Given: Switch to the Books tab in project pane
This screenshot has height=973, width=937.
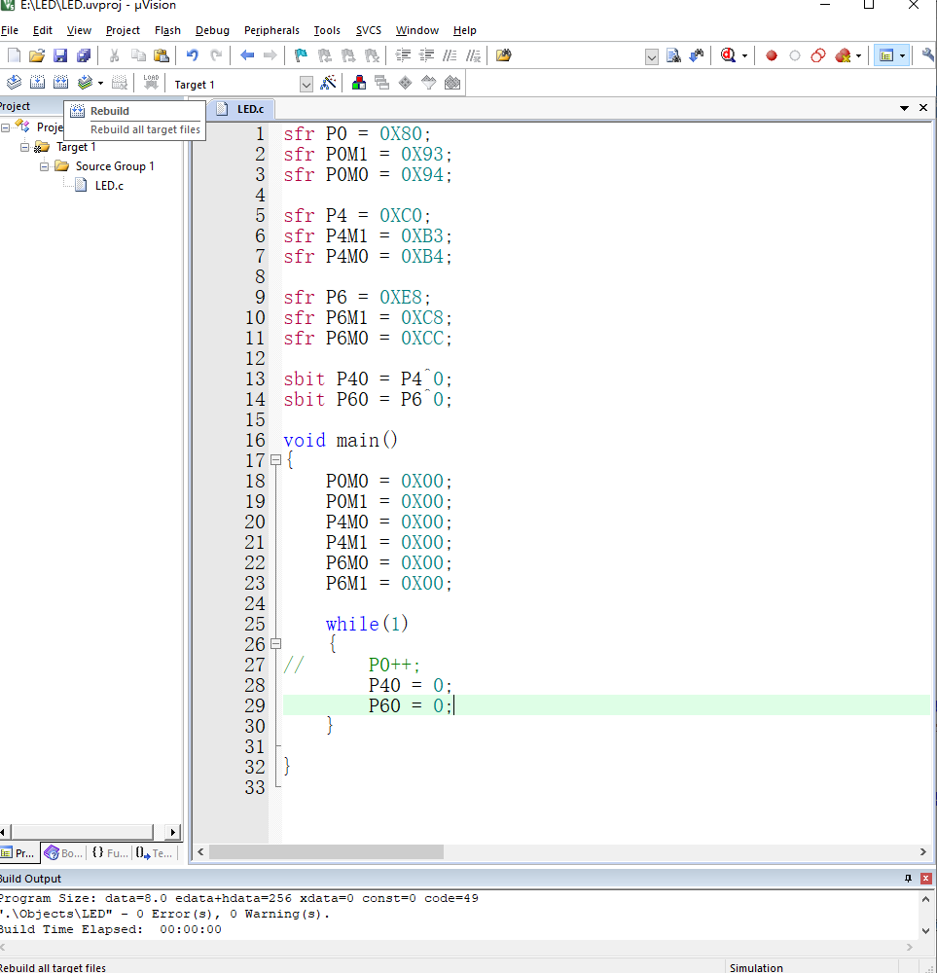Looking at the screenshot, I should [64, 853].
